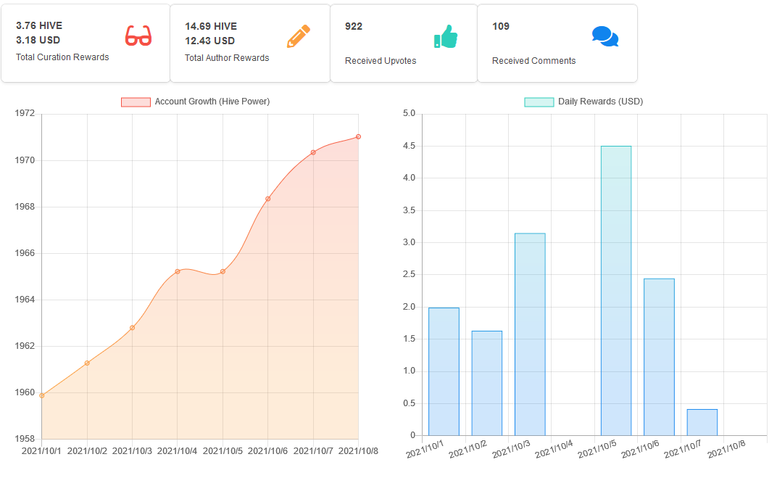This screenshot has height=478, width=777.
Task: Select the Total Curation Rewards label
Action: 62,57
